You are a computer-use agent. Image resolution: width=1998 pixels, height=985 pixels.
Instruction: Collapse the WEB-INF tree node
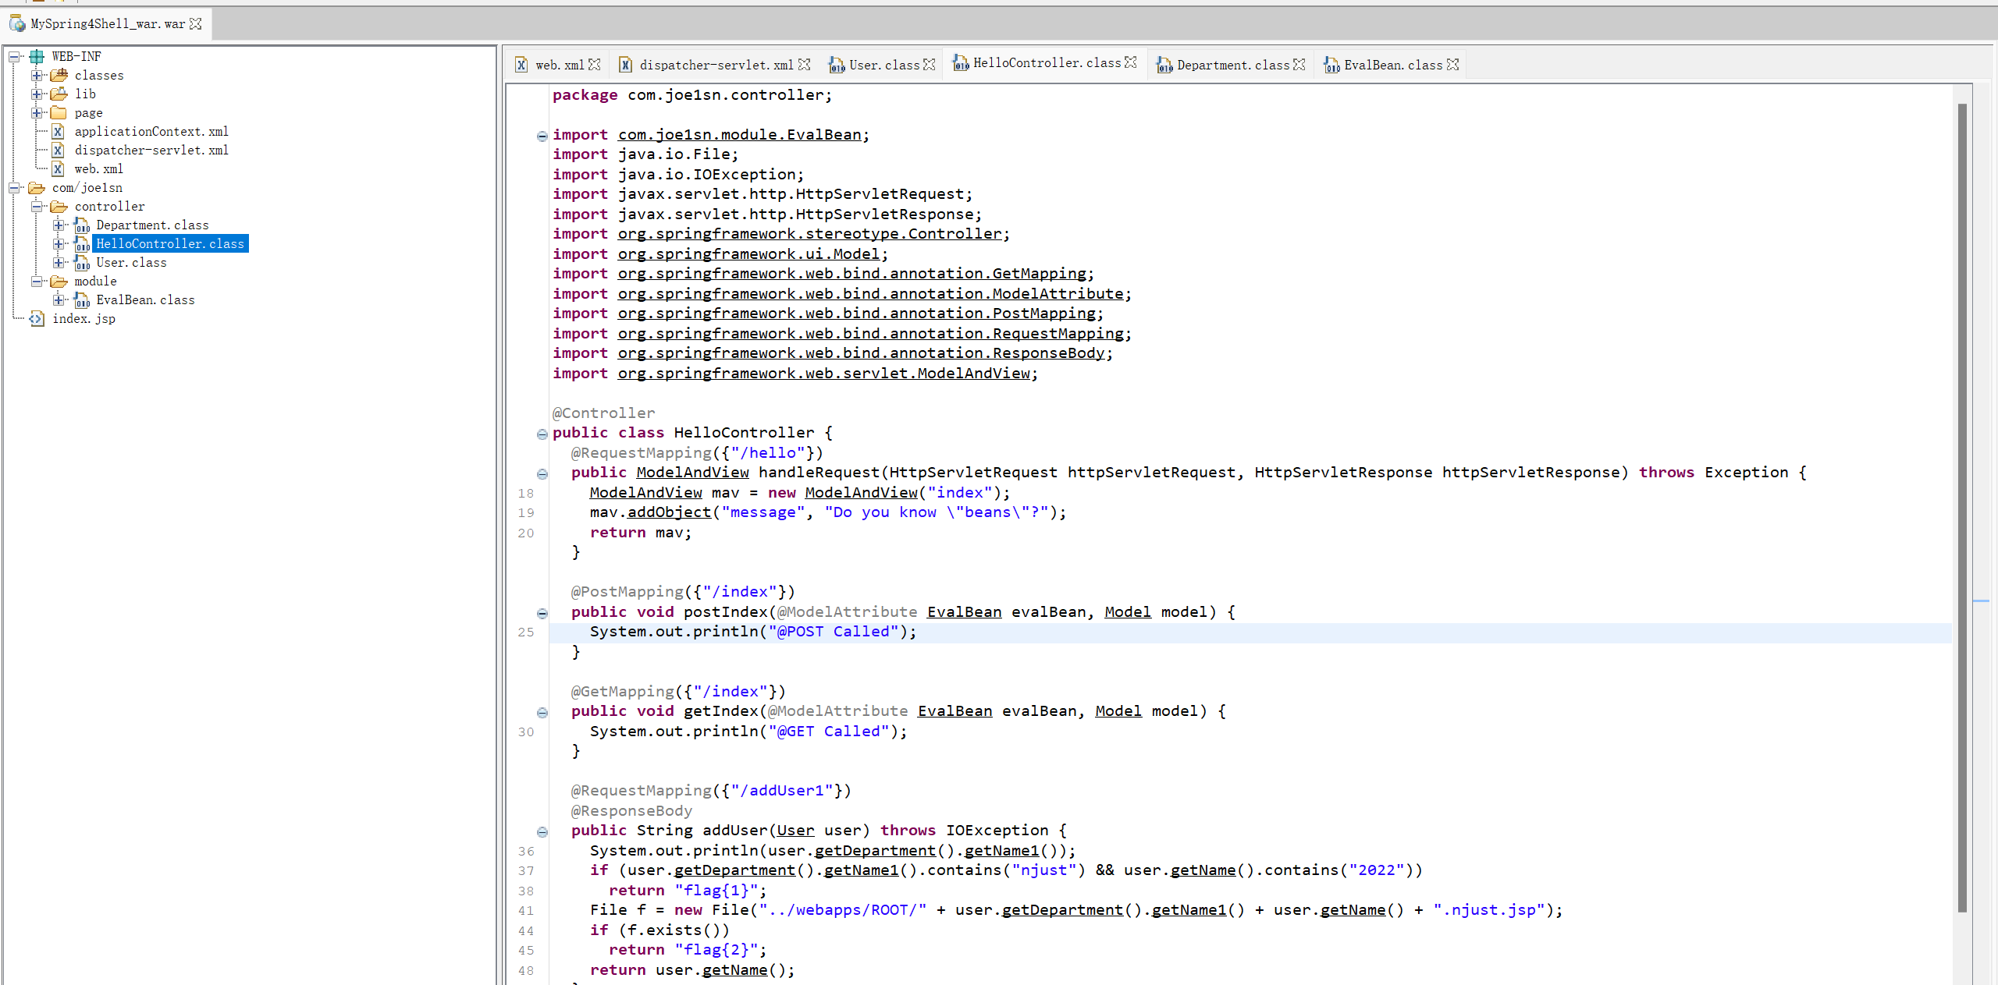[14, 56]
